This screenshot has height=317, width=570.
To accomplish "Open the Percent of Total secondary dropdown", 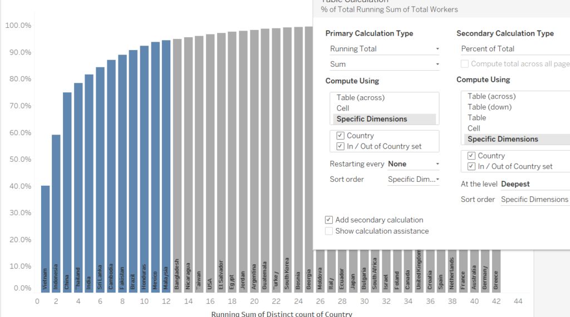I will click(x=515, y=49).
